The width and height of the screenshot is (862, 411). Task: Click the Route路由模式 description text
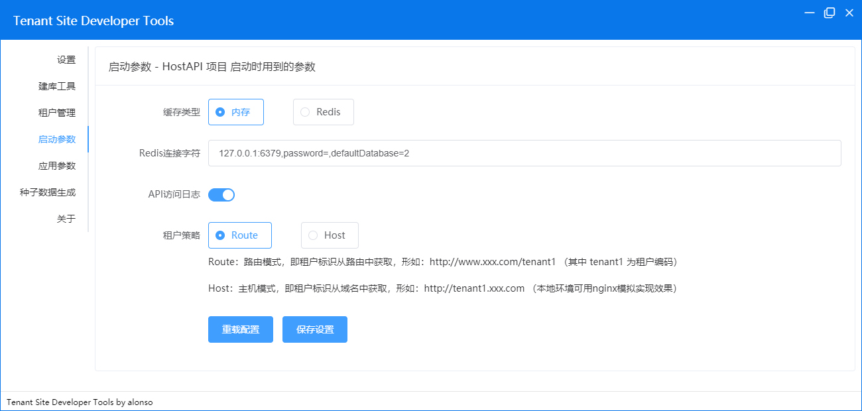point(445,262)
